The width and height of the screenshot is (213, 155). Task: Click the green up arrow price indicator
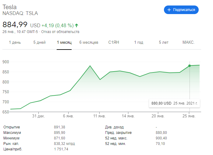[76, 25]
